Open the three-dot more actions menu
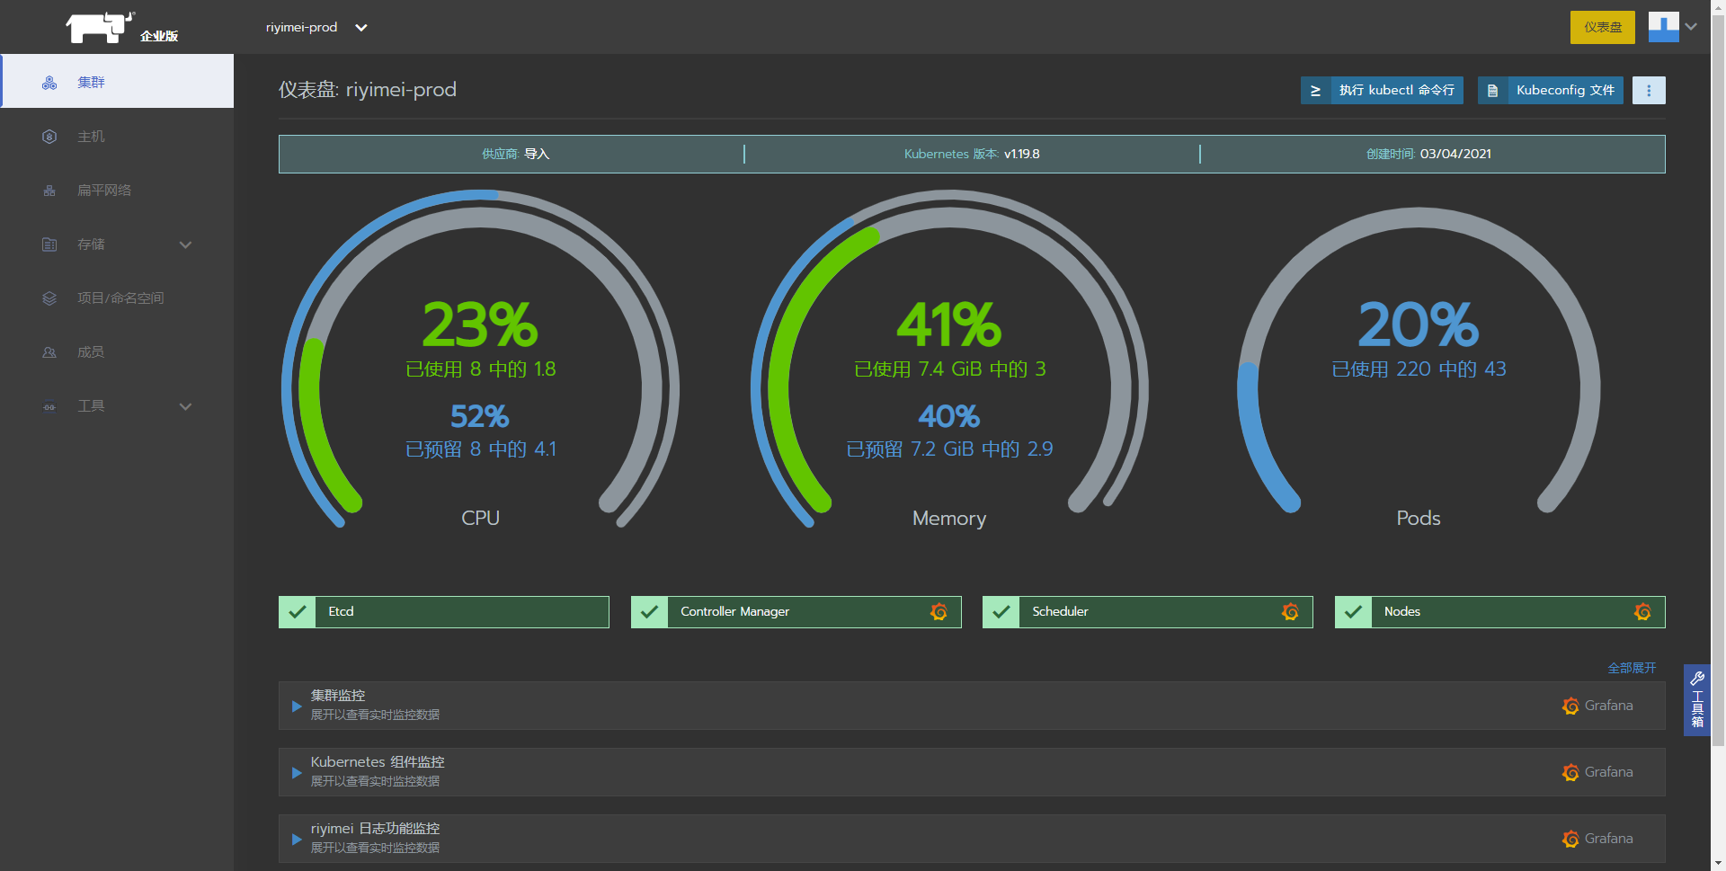Screen dimensions: 1726x871 [1649, 90]
